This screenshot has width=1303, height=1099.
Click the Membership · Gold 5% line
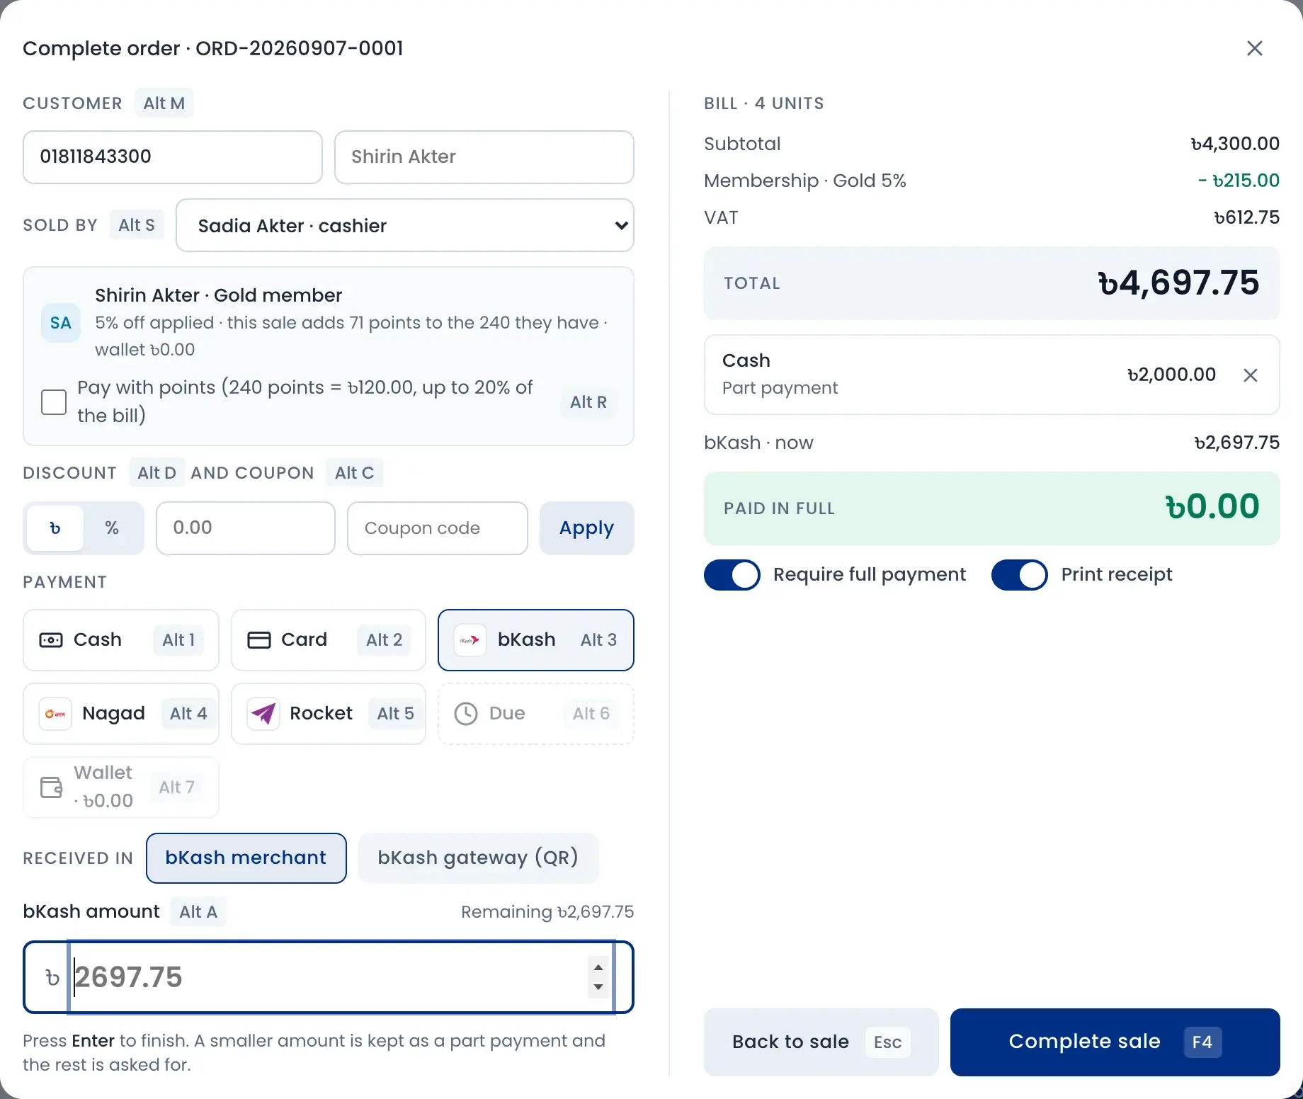click(991, 181)
